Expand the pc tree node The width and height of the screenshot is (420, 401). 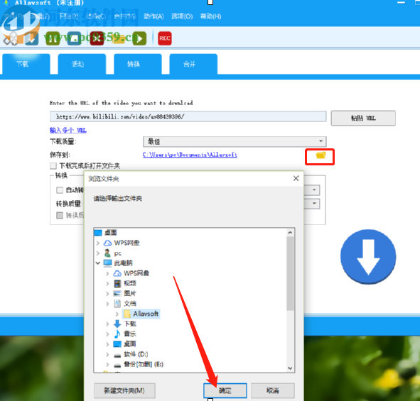point(98,253)
